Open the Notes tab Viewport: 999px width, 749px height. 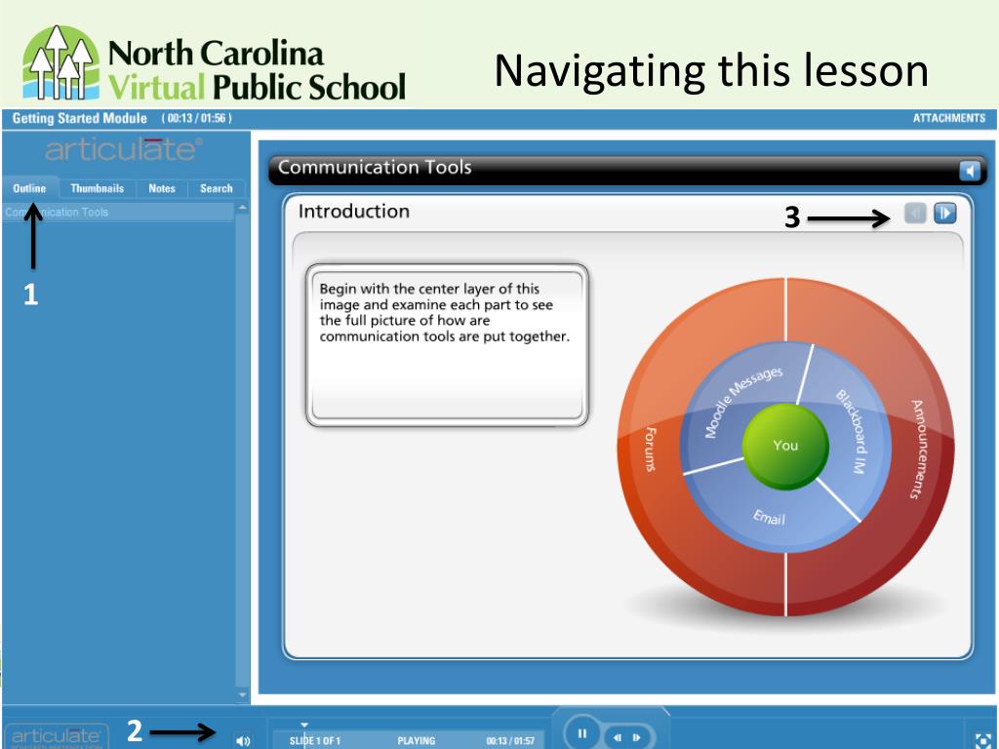click(x=161, y=188)
